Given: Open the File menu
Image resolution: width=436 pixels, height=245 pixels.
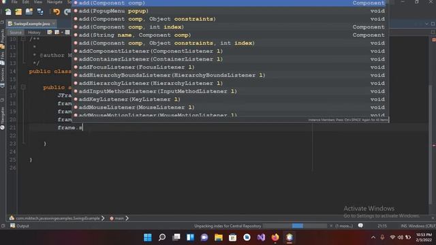Looking at the screenshot, I should (14, 2).
